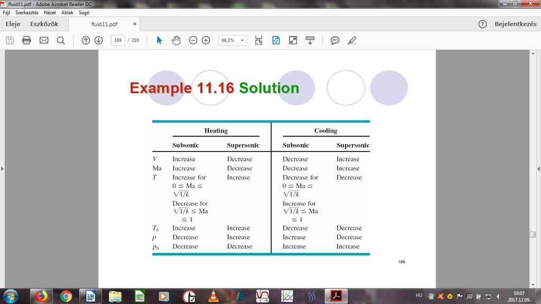Click the Bejelentkezés sign-in button

pyautogui.click(x=516, y=24)
